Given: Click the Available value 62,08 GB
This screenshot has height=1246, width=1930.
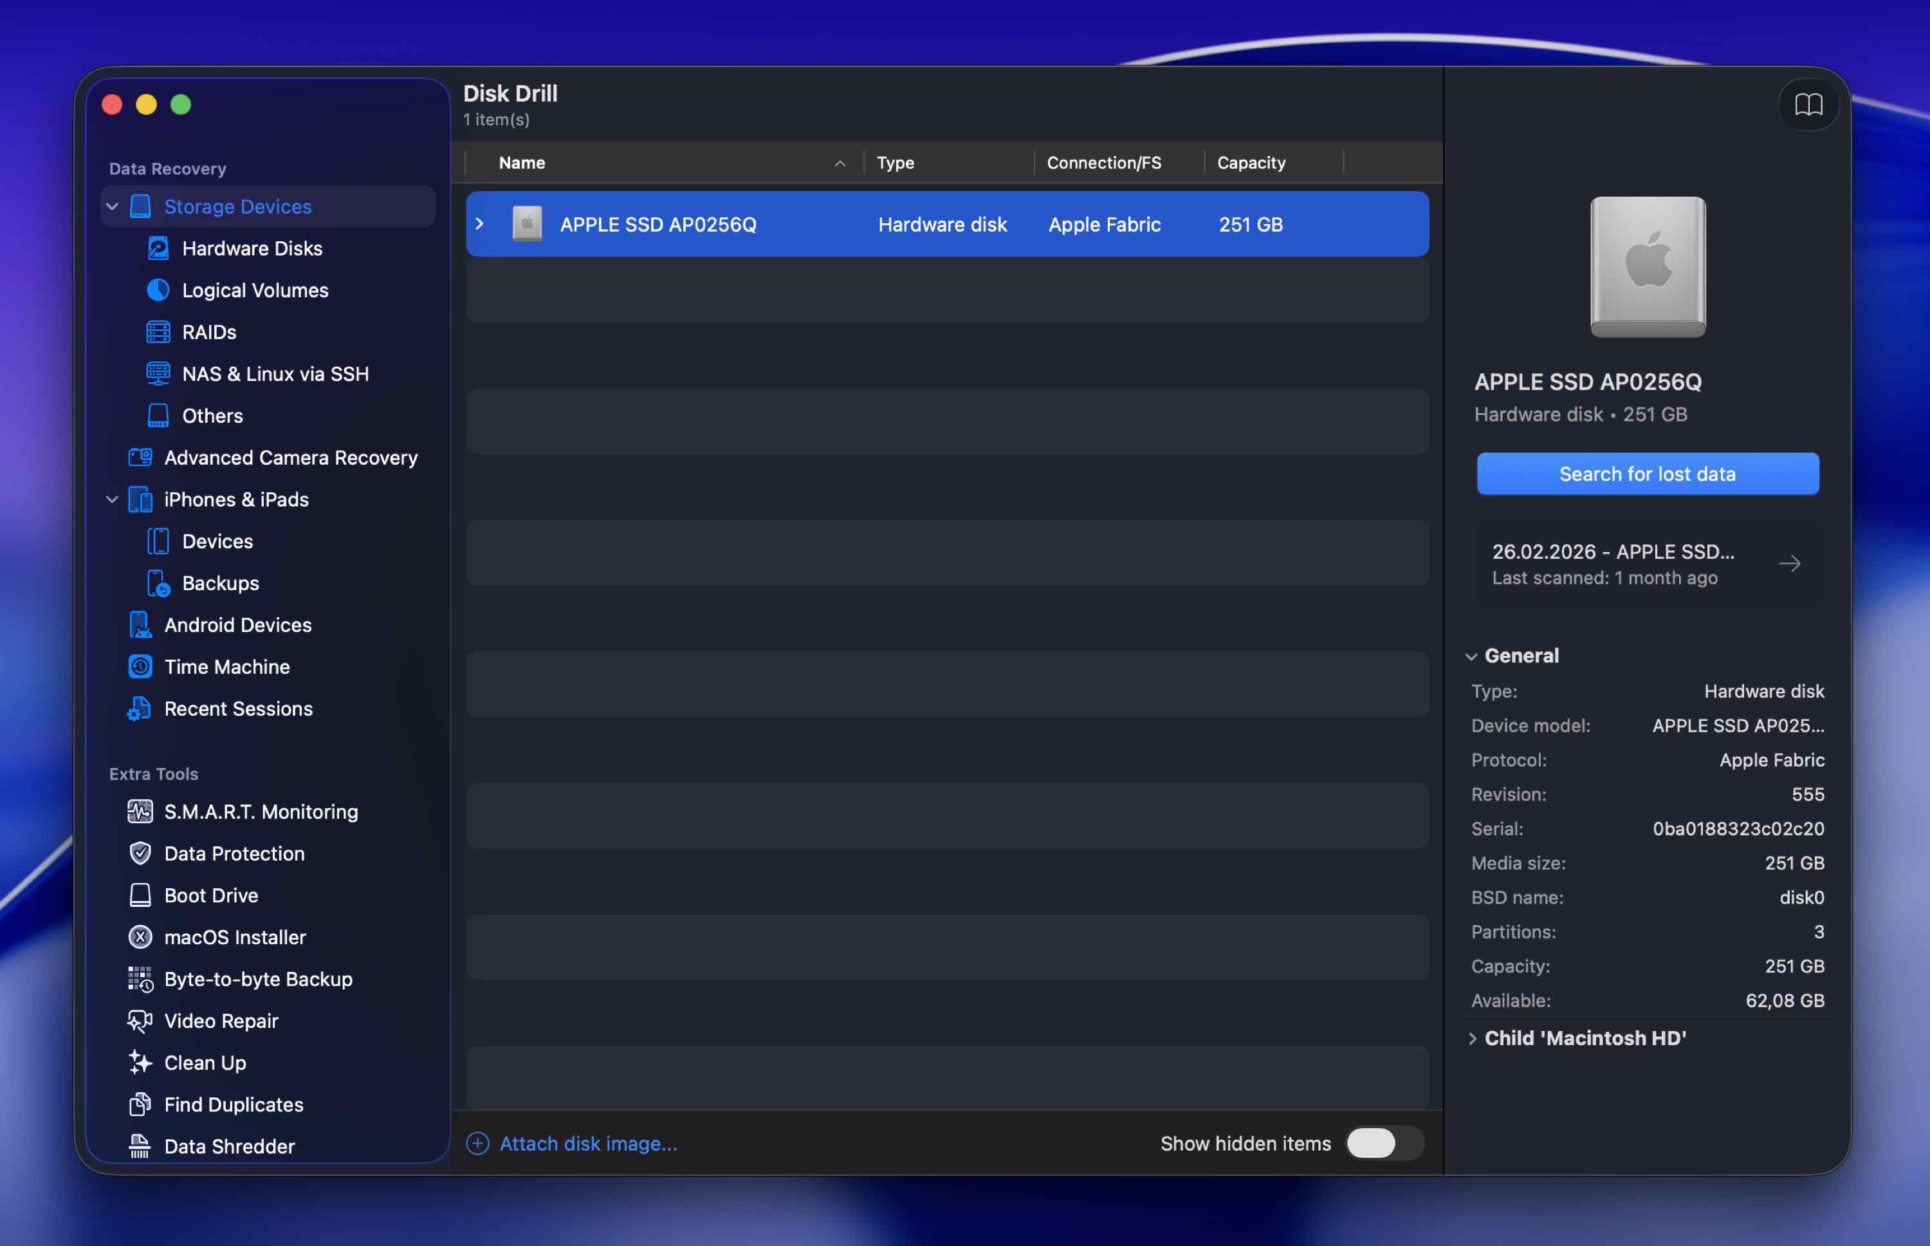Looking at the screenshot, I should (1785, 1001).
